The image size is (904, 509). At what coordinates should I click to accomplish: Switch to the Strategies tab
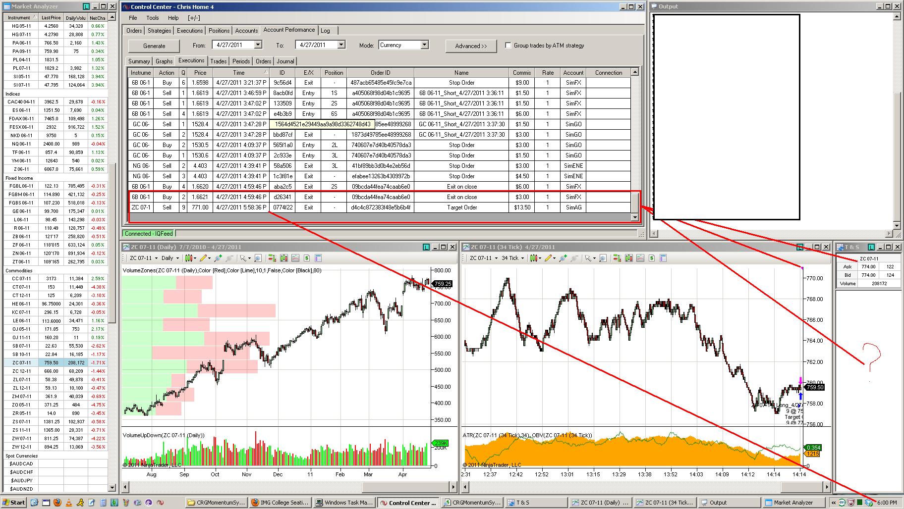point(159,30)
